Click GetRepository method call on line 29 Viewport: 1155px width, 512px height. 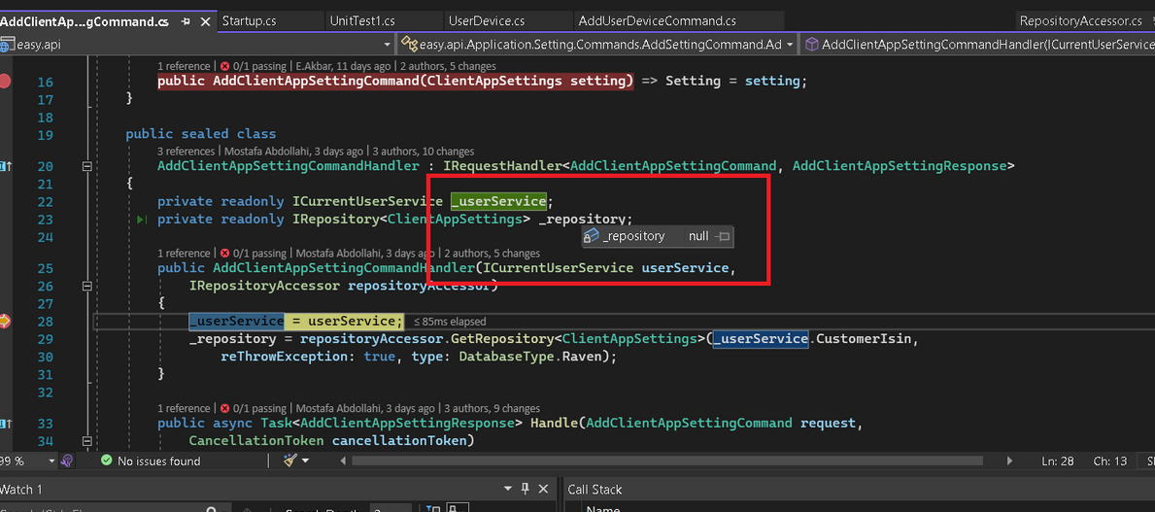[499, 339]
